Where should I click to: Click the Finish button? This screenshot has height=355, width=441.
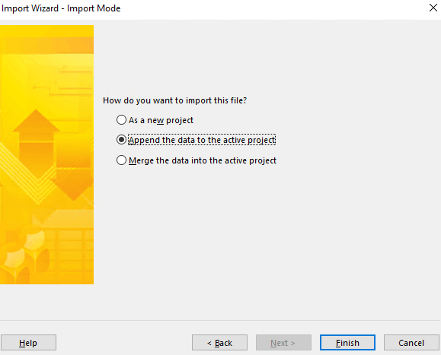tap(347, 342)
